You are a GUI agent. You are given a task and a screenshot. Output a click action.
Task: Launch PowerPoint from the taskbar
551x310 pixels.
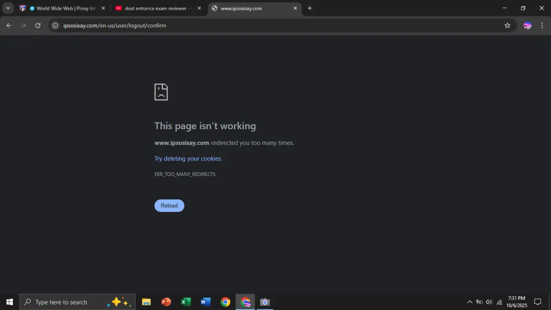166,302
